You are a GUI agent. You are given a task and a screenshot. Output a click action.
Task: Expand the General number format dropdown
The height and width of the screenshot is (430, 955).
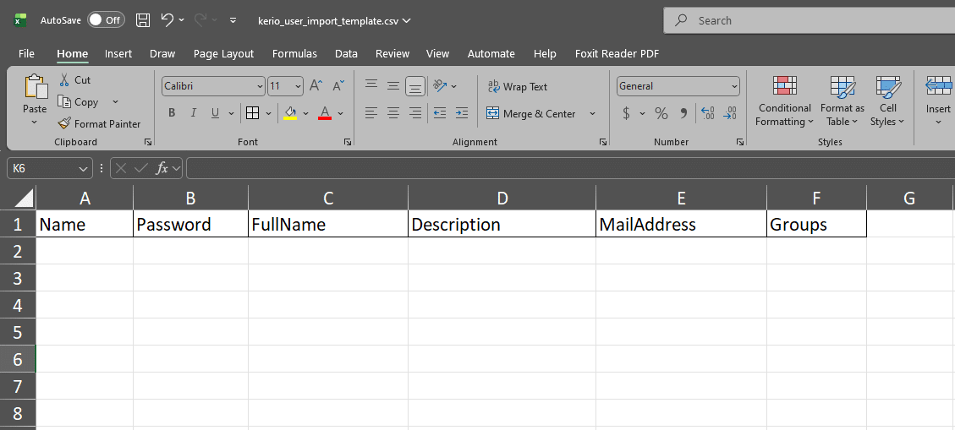(733, 86)
